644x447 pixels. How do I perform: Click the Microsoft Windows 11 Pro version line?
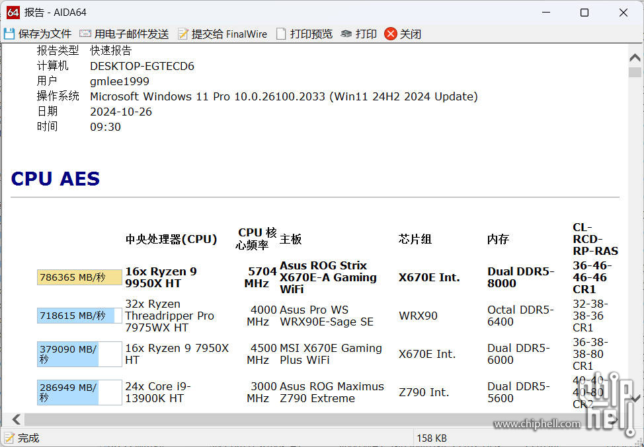(284, 96)
